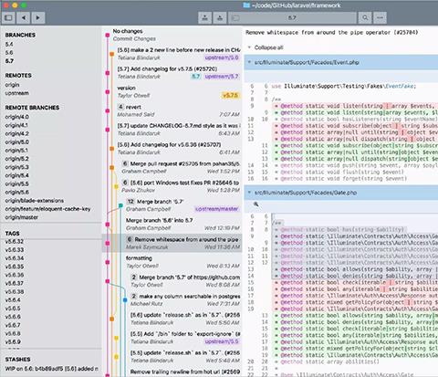Collapse the Gate.php file diff section

point(249,193)
